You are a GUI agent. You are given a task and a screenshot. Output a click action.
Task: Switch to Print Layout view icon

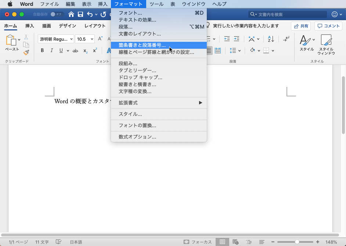point(222,242)
